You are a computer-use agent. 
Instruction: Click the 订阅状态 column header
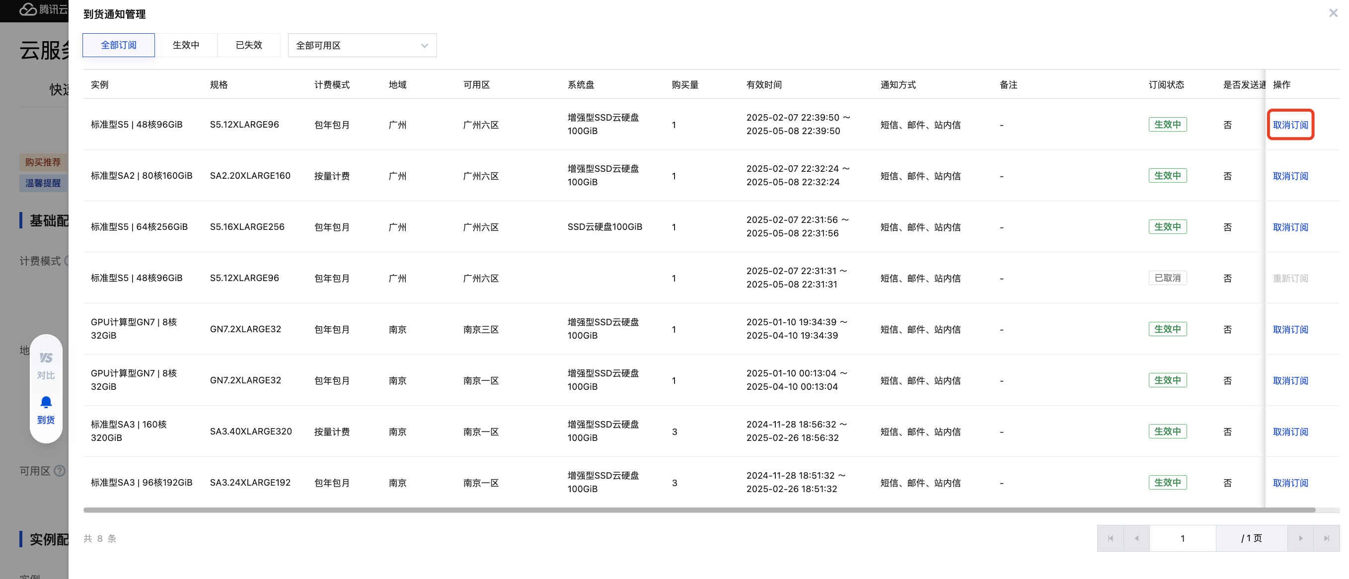(x=1166, y=84)
